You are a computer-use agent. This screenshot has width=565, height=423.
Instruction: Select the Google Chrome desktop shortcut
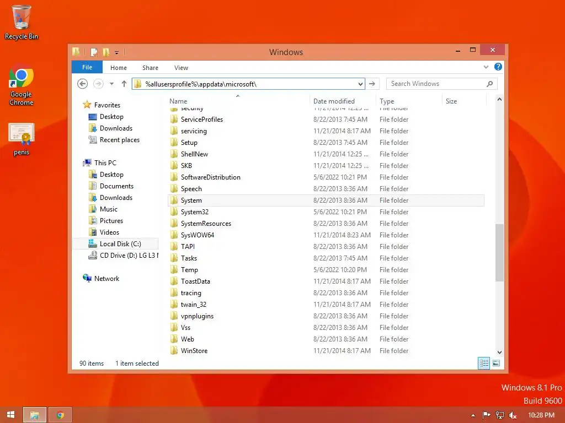tap(21, 85)
